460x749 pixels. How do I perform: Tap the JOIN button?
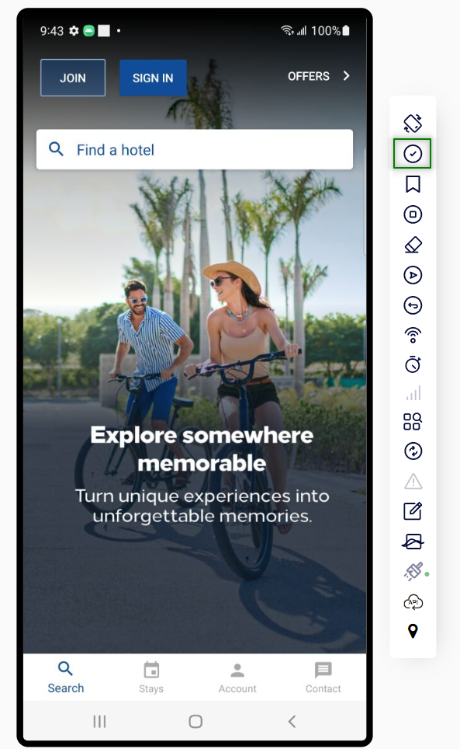[x=73, y=78]
